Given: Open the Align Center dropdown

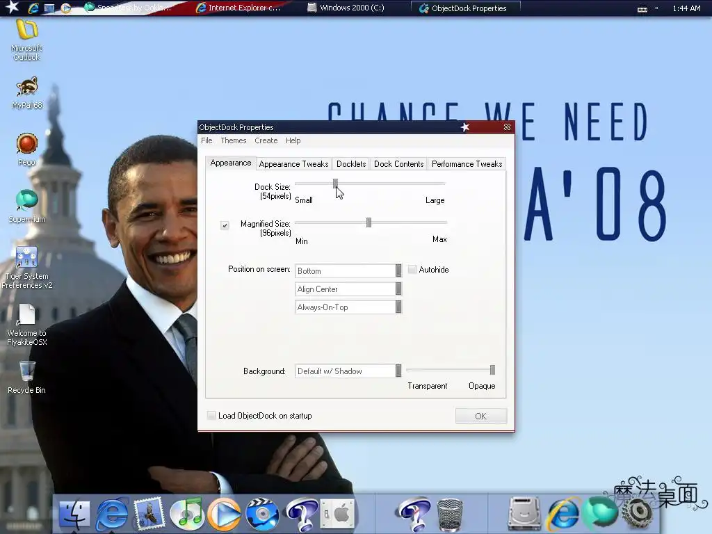Looking at the screenshot, I should (348, 289).
